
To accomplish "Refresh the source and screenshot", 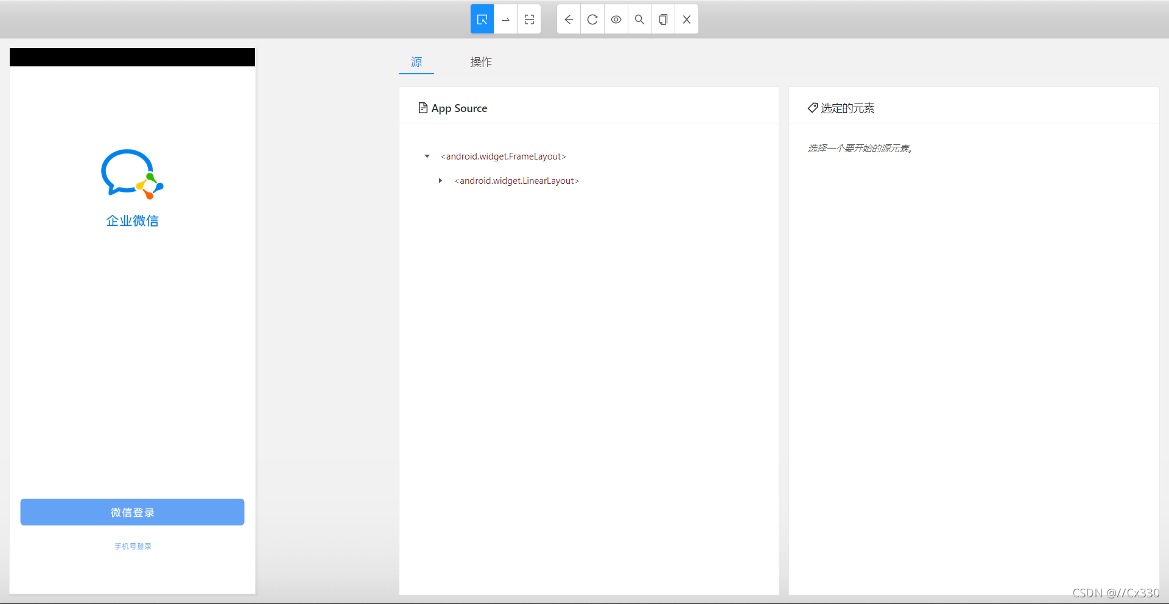I will pyautogui.click(x=592, y=19).
